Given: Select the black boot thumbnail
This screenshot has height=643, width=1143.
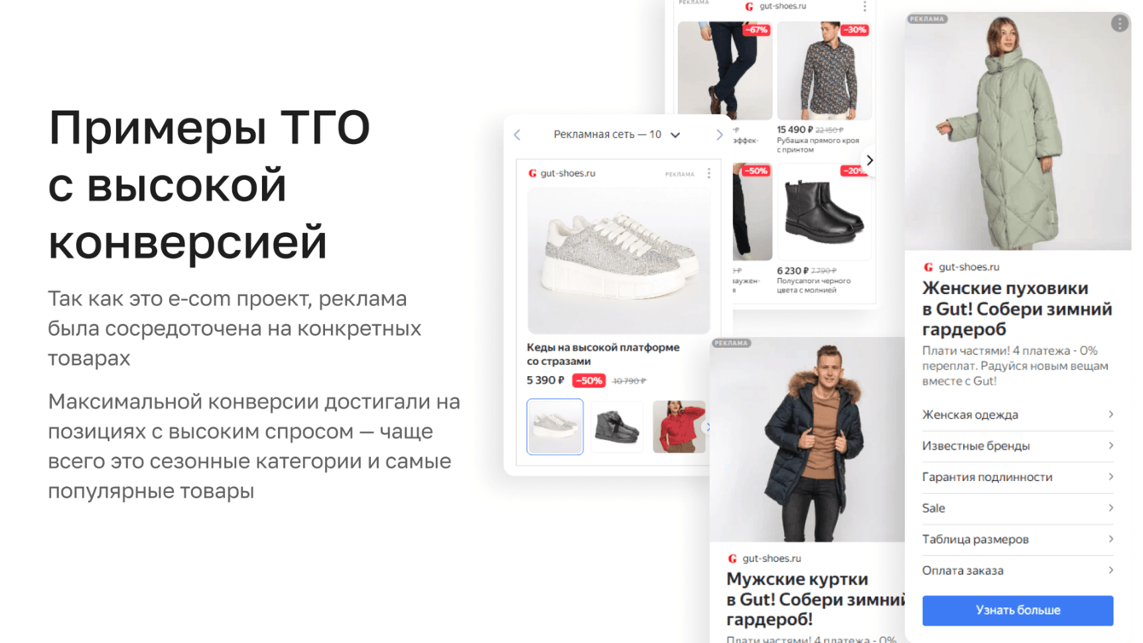Looking at the screenshot, I should click(x=617, y=426).
